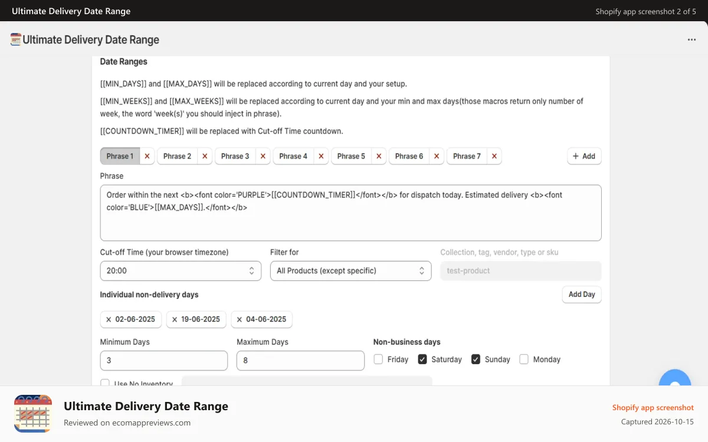Remove Phrase 4 with its red X
The height and width of the screenshot is (442, 708).
321,156
